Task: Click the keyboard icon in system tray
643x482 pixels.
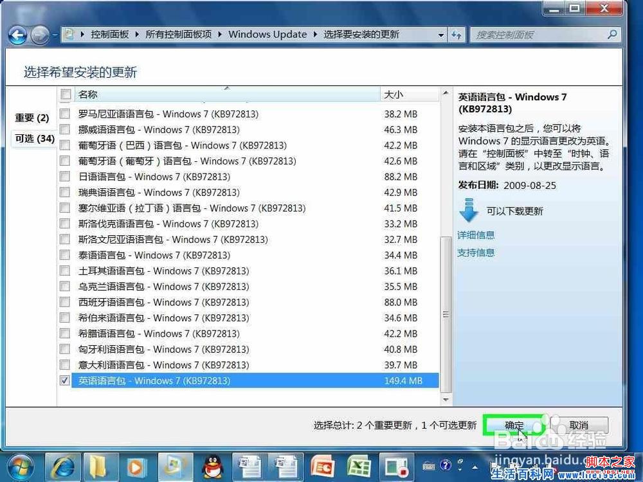Action: (428, 465)
